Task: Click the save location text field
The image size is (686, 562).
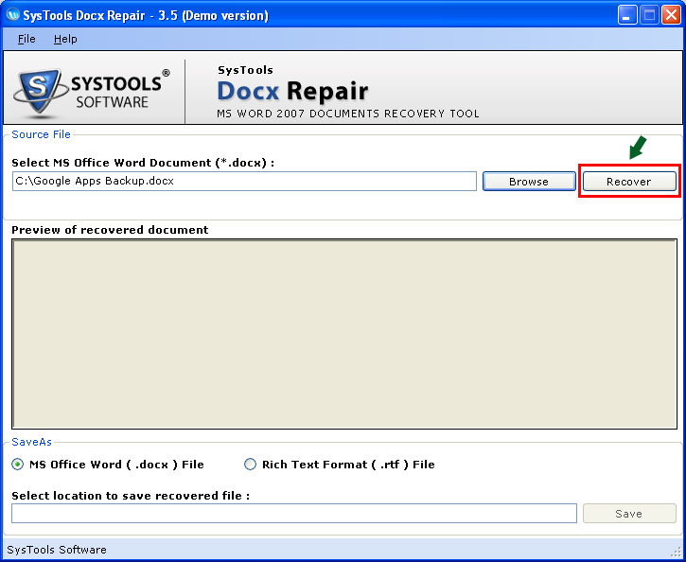Action: pos(293,514)
